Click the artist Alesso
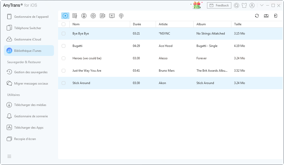This screenshot has height=165, width=284. 163,58
